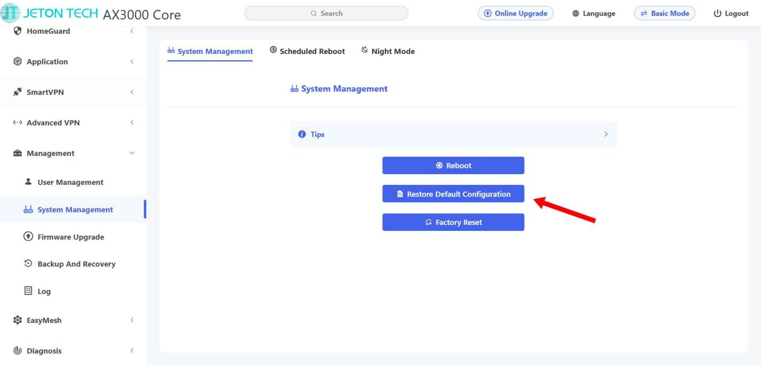Open the Night Mode tab
Viewport: 761px width, 365px height.
point(388,51)
